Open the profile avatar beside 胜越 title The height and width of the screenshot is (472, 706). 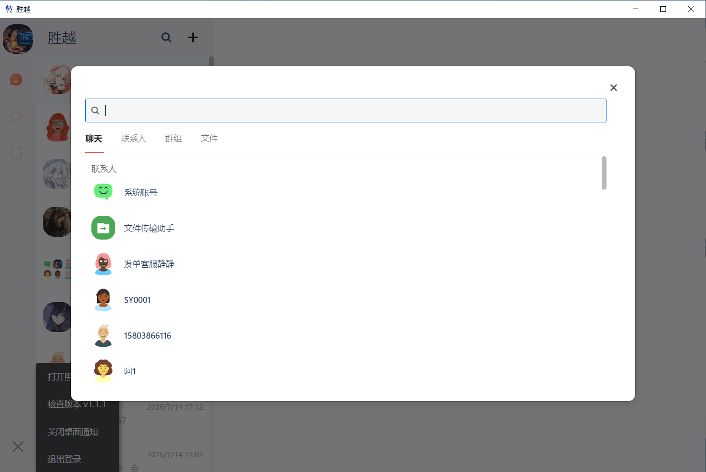18,39
